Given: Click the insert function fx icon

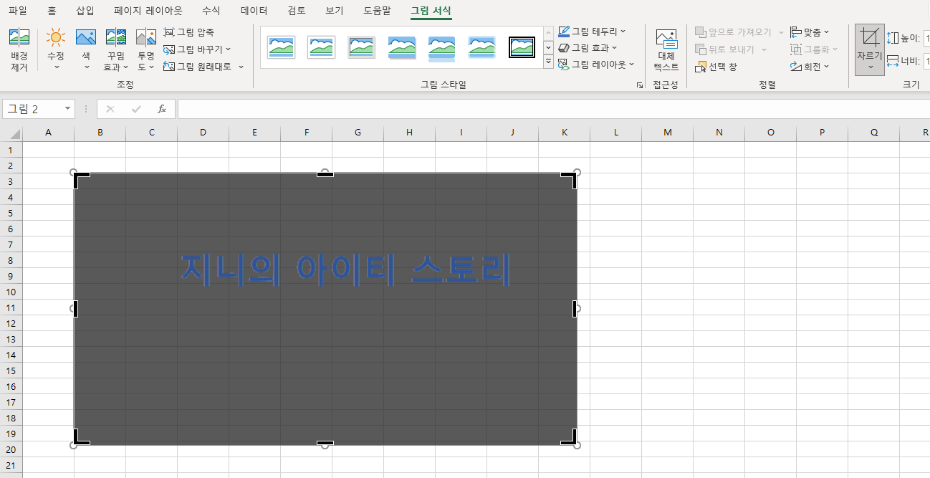Looking at the screenshot, I should click(x=162, y=109).
